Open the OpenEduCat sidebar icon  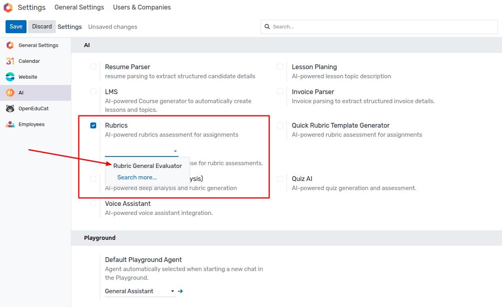(x=10, y=109)
